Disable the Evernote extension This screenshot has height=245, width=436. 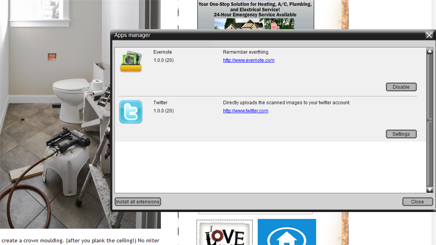[x=401, y=87]
